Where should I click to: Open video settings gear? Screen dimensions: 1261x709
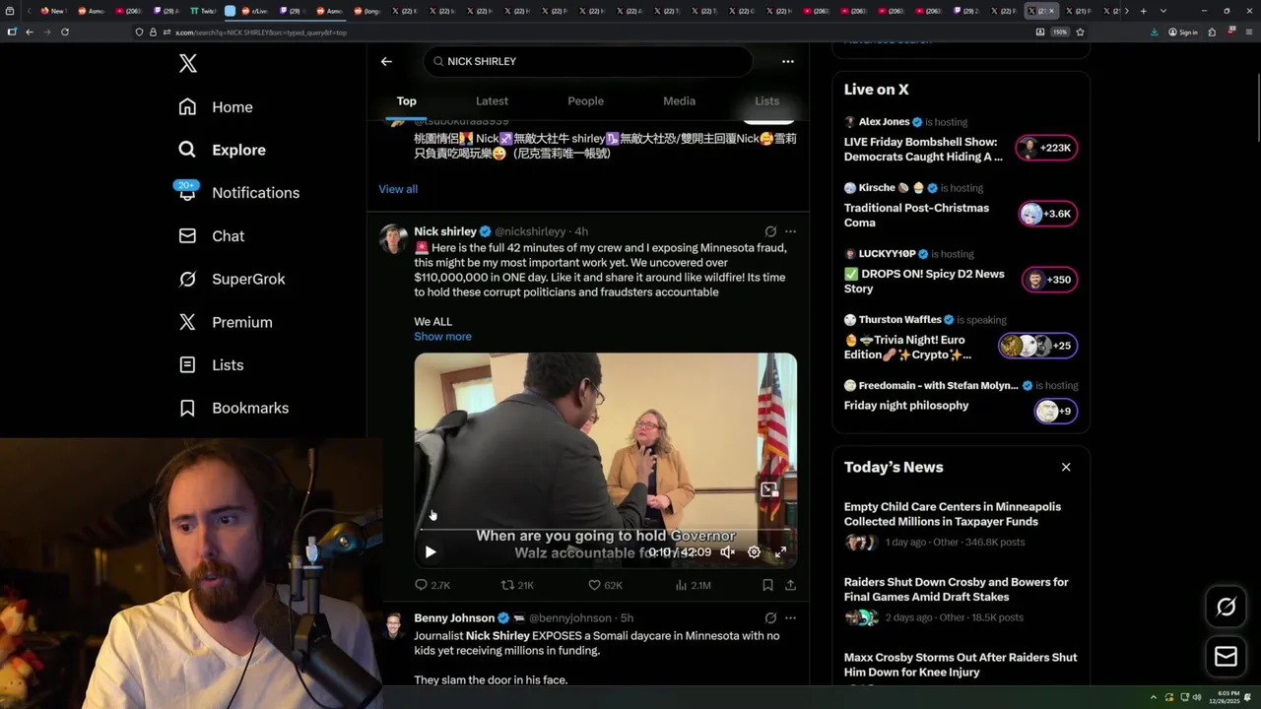tap(754, 552)
